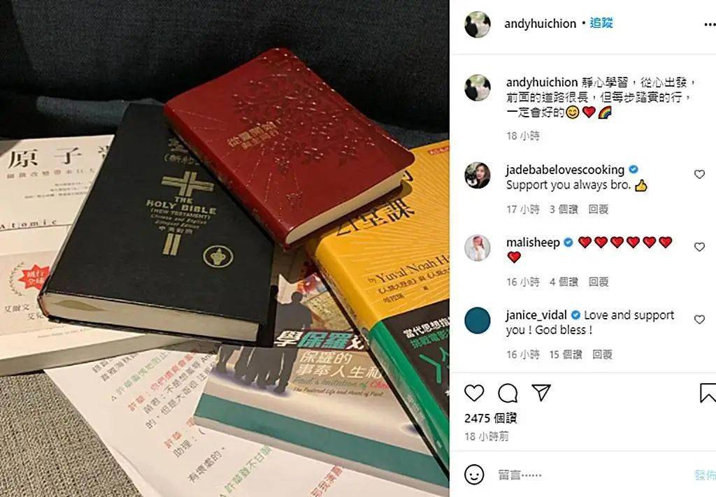716x497 pixels.
Task: View the 15 likes on janice_vidal's comment
Action: (x=565, y=354)
